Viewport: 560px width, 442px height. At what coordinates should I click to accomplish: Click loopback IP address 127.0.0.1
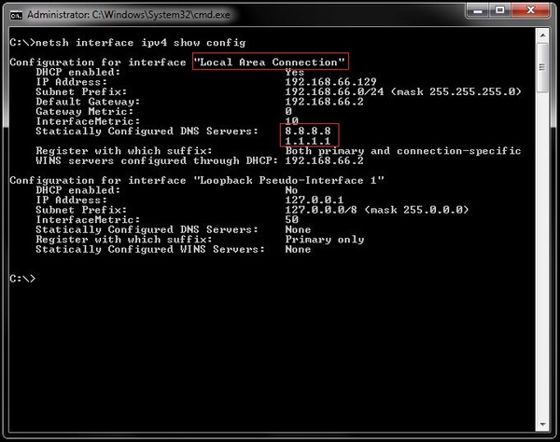[x=314, y=200]
